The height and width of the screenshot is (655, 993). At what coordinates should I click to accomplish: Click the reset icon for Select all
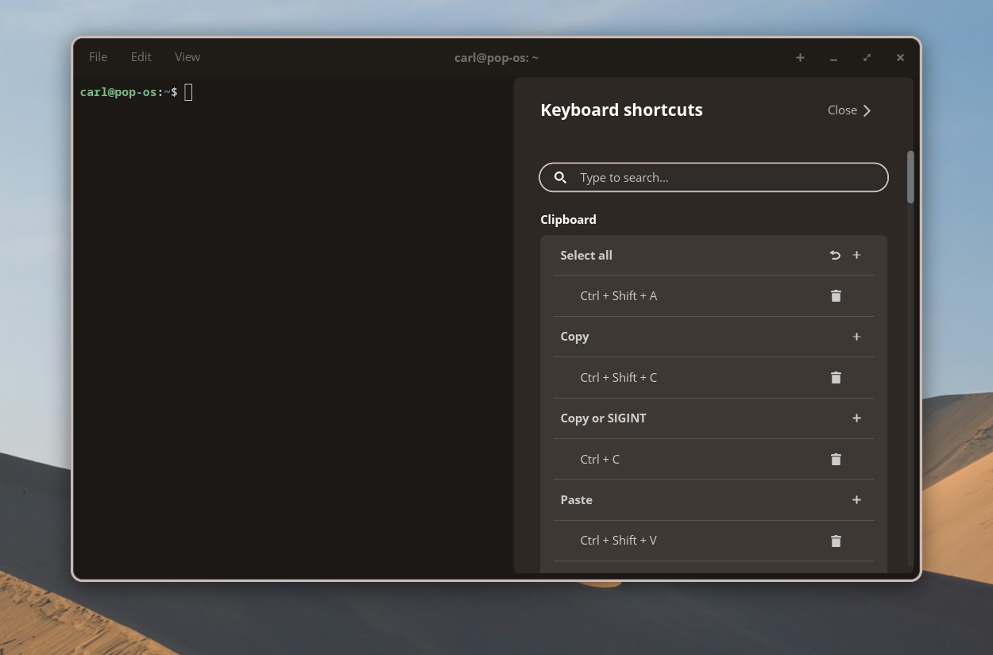(835, 255)
